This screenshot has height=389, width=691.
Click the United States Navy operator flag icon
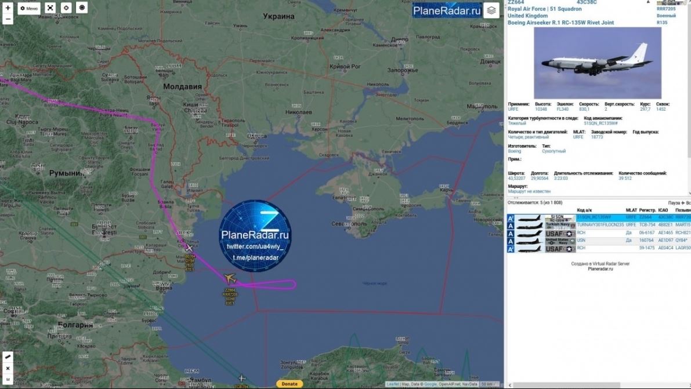pos(560,241)
